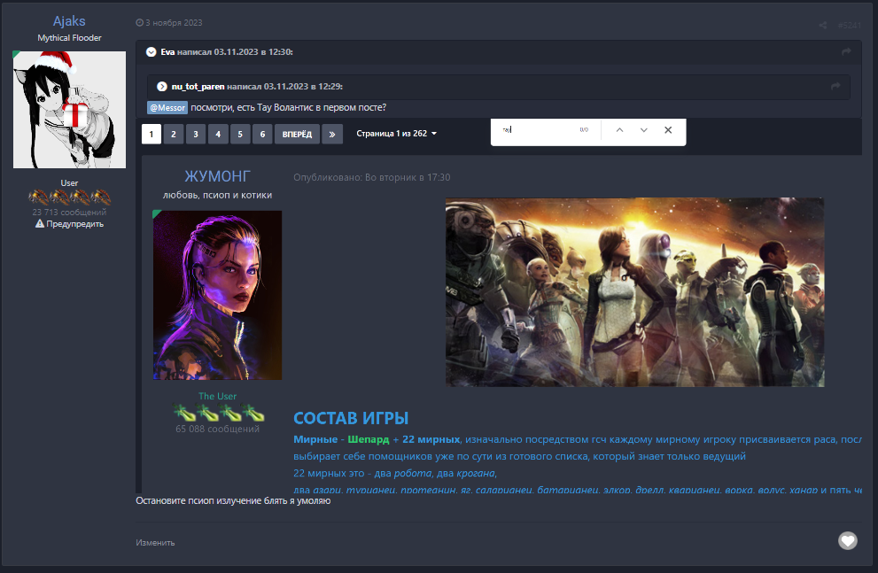Go to nu_tot_paren's quoted post via arrow icon
Screen dimensions: 878x573
point(835,86)
